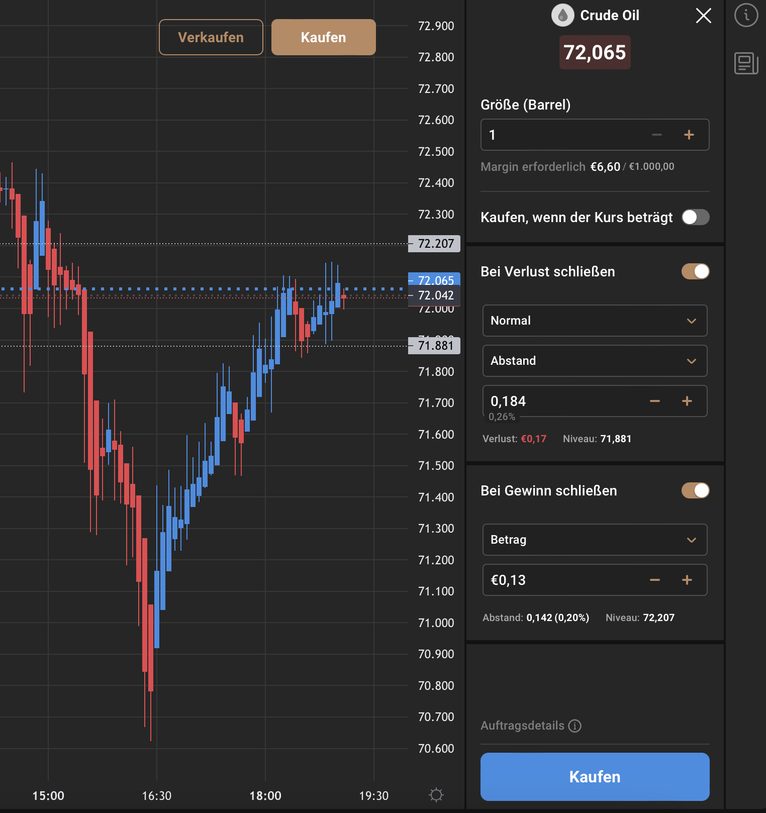This screenshot has height=813, width=766.
Task: Open the news feed icon
Action: click(746, 63)
